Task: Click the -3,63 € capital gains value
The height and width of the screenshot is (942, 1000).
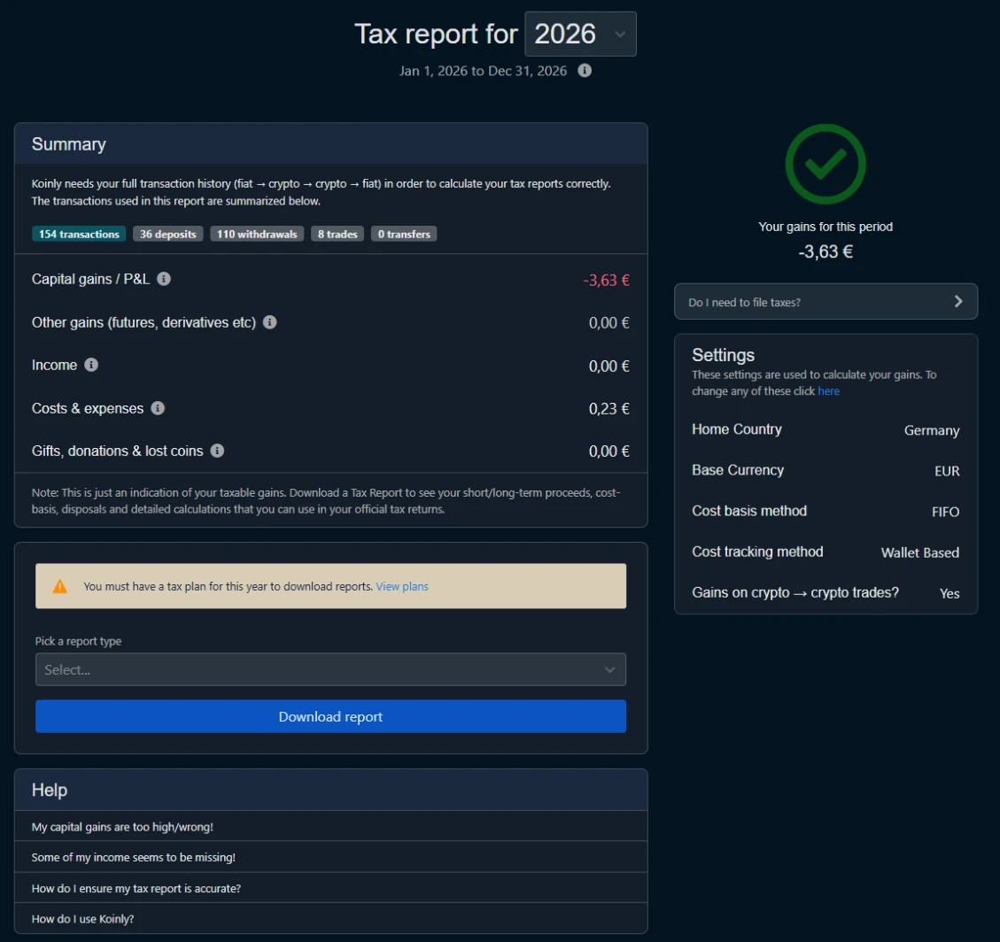Action: 606,281
